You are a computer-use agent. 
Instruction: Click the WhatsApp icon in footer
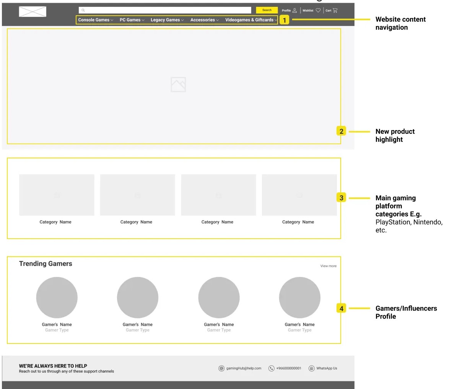pos(312,368)
